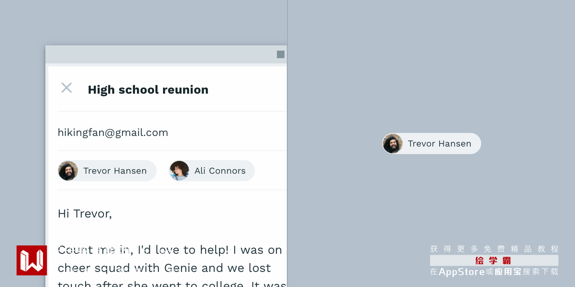Image resolution: width=575 pixels, height=287 pixels.
Task: Click the 获得更多免费精品教程 text
Action: coord(494,249)
